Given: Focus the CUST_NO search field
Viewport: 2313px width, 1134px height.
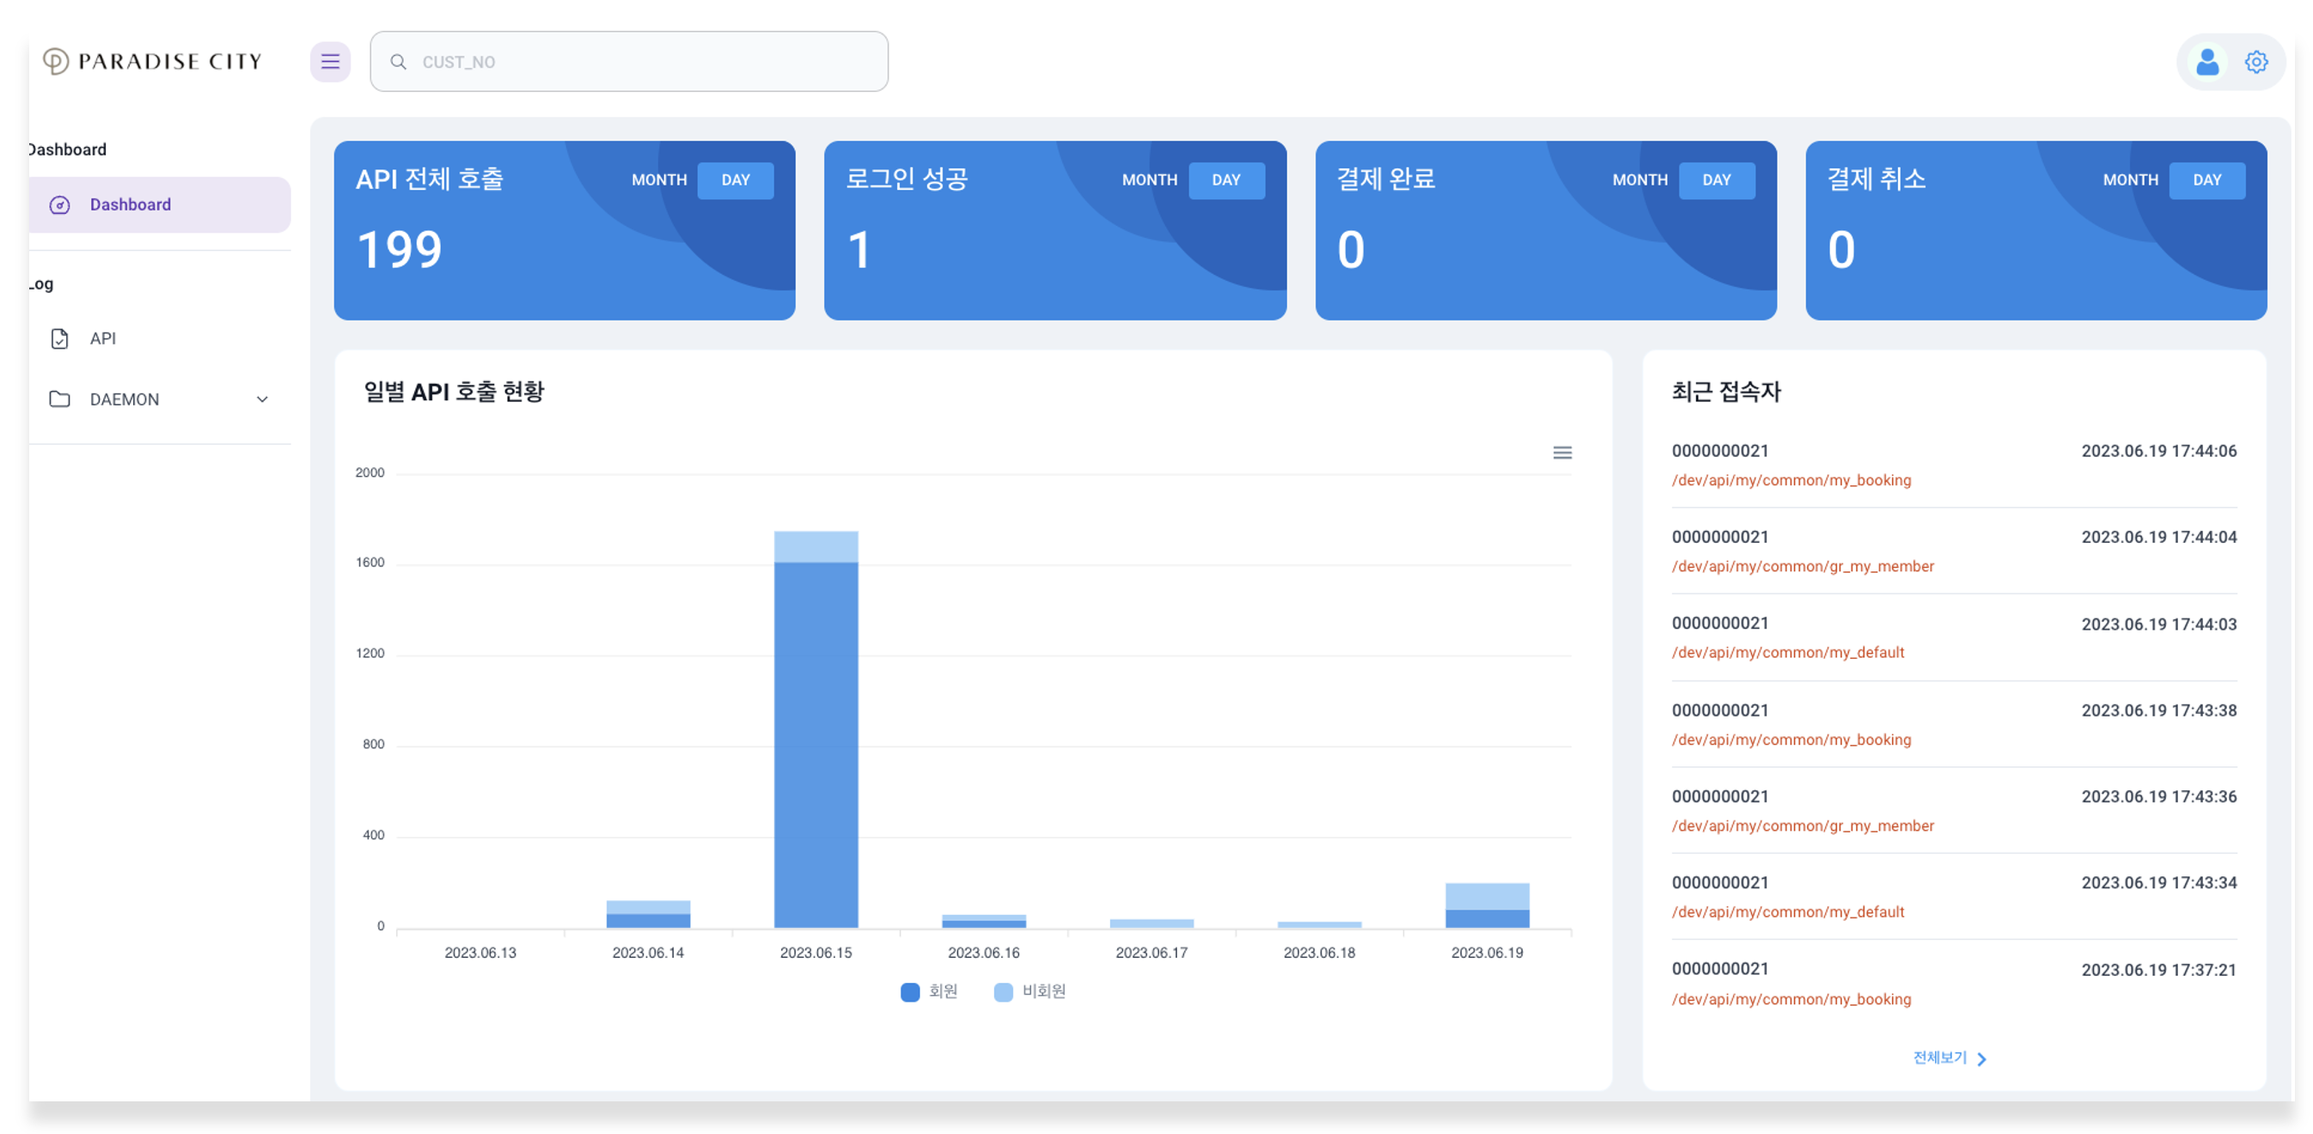Looking at the screenshot, I should pos(629,61).
